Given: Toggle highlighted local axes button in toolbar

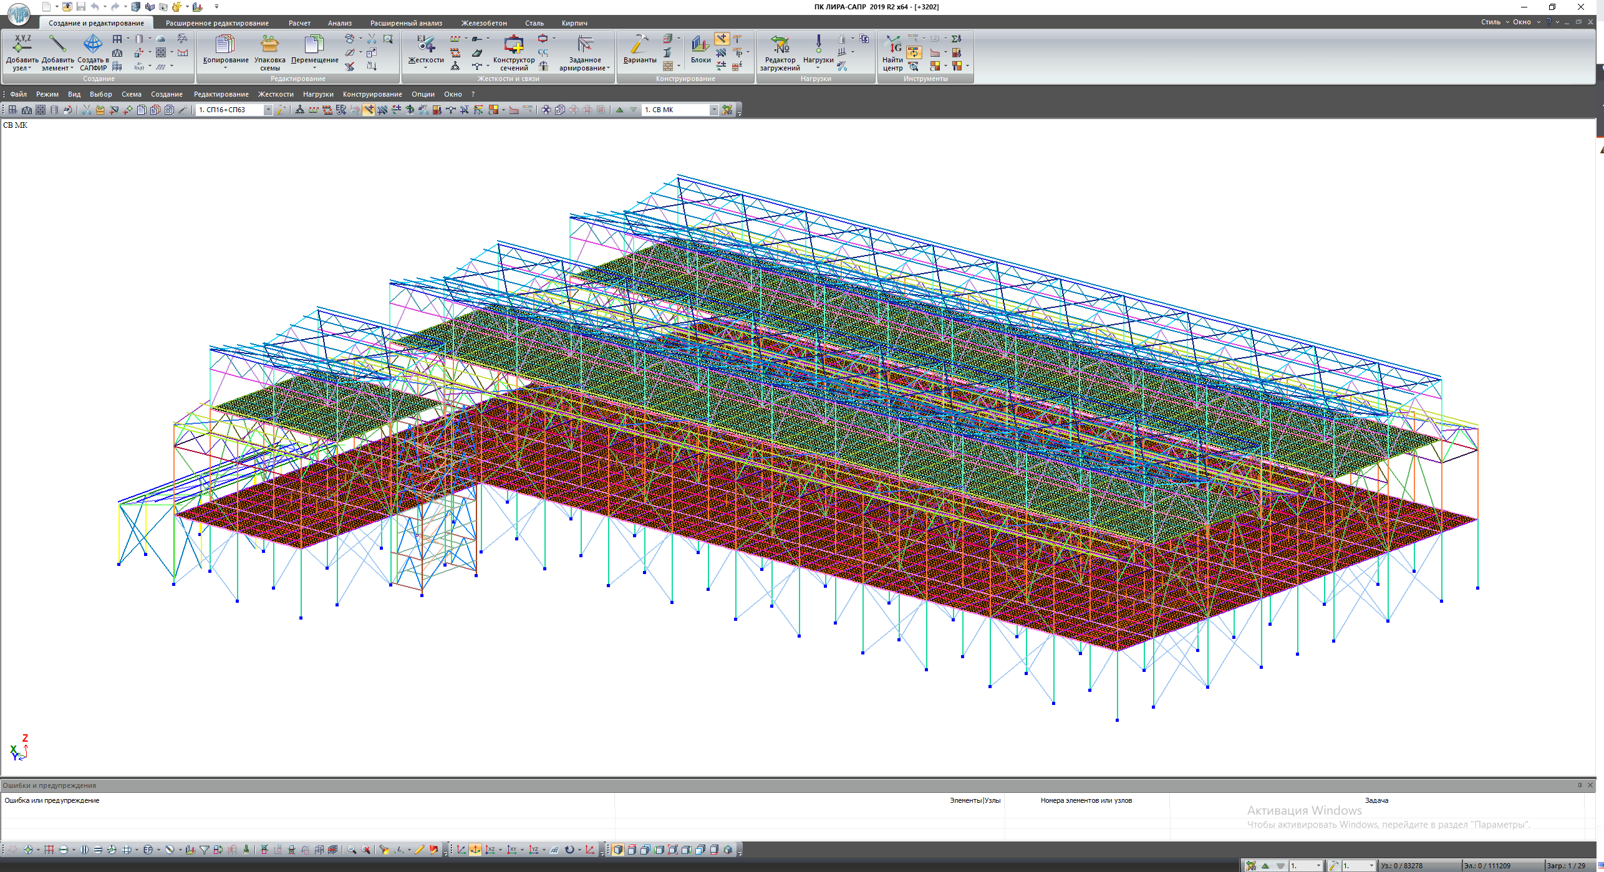Looking at the screenshot, I should click(369, 110).
